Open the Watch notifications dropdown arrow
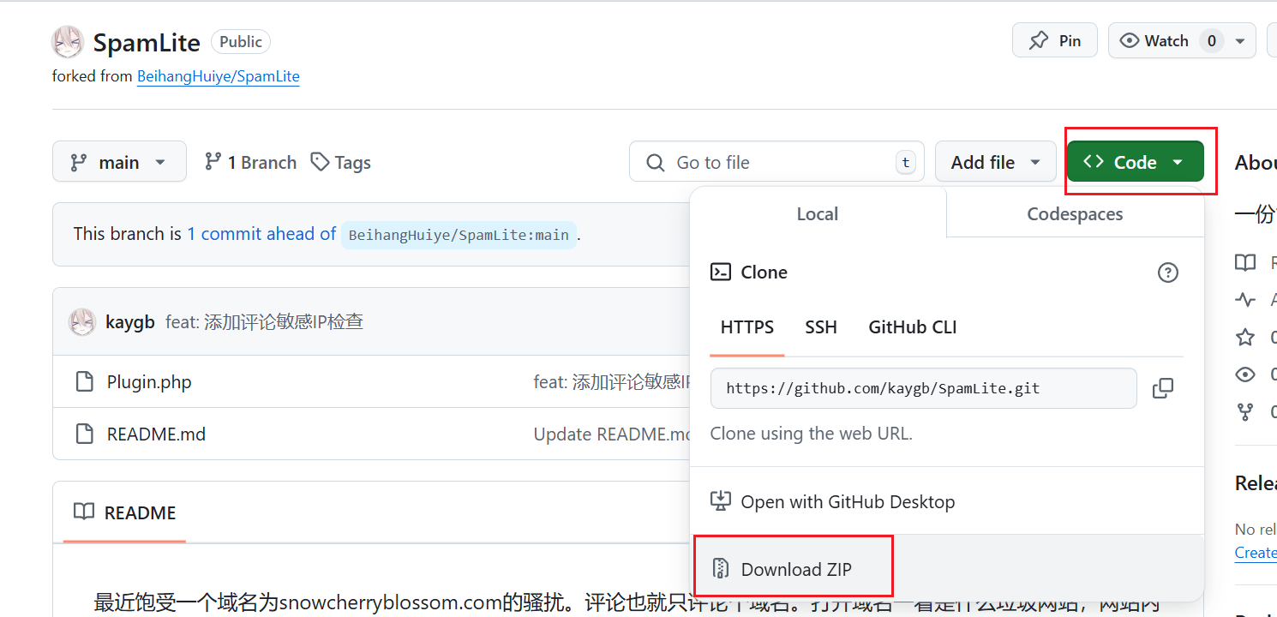1277x617 pixels. [x=1240, y=41]
